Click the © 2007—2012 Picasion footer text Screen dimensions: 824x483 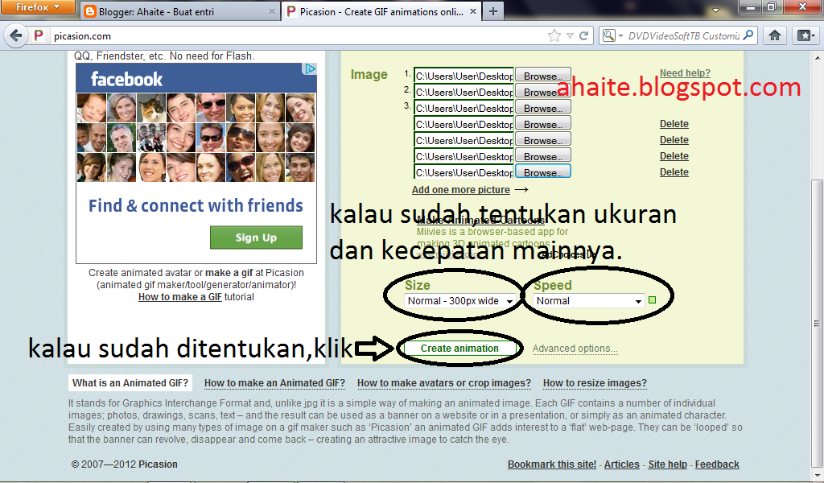pos(125,464)
